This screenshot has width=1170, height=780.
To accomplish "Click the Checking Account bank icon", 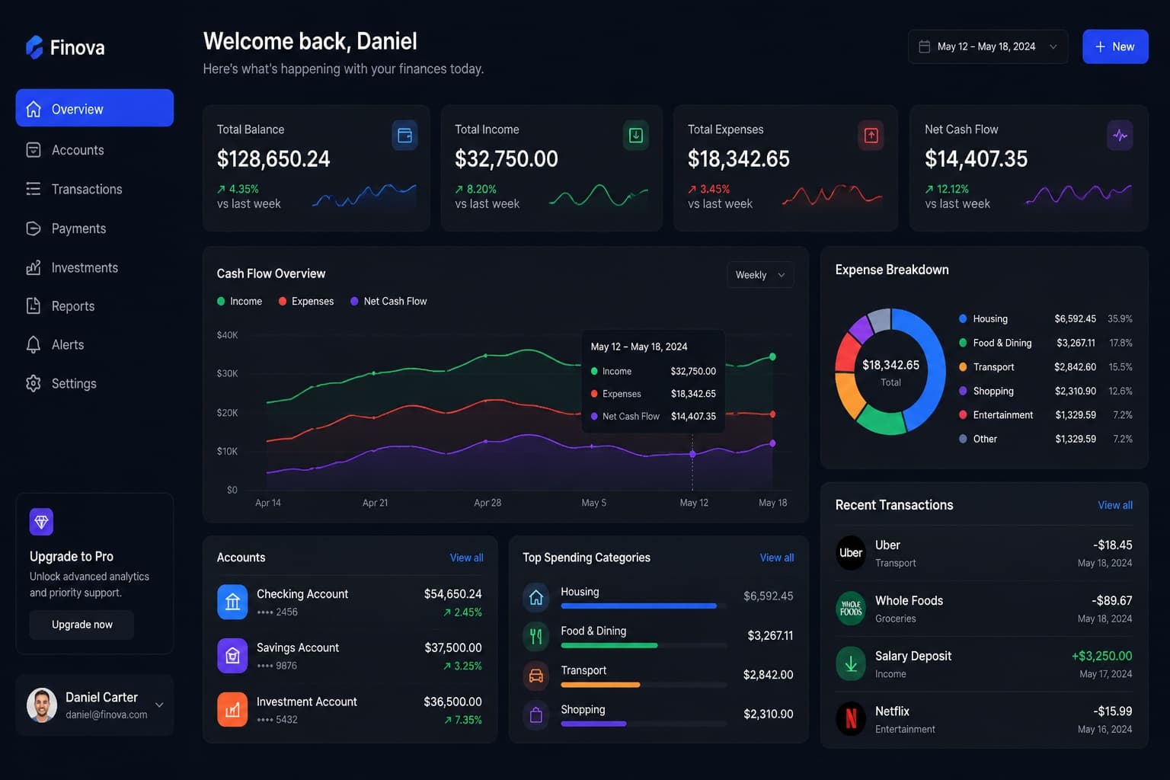I will click(232, 602).
